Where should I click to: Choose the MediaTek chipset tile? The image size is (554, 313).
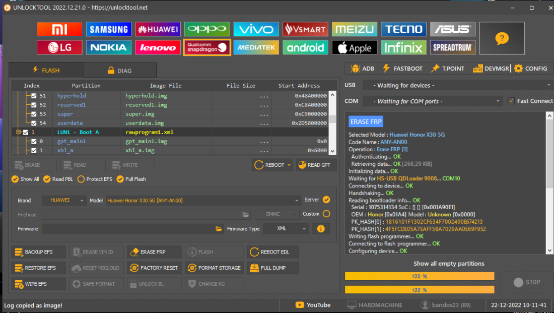[256, 47]
